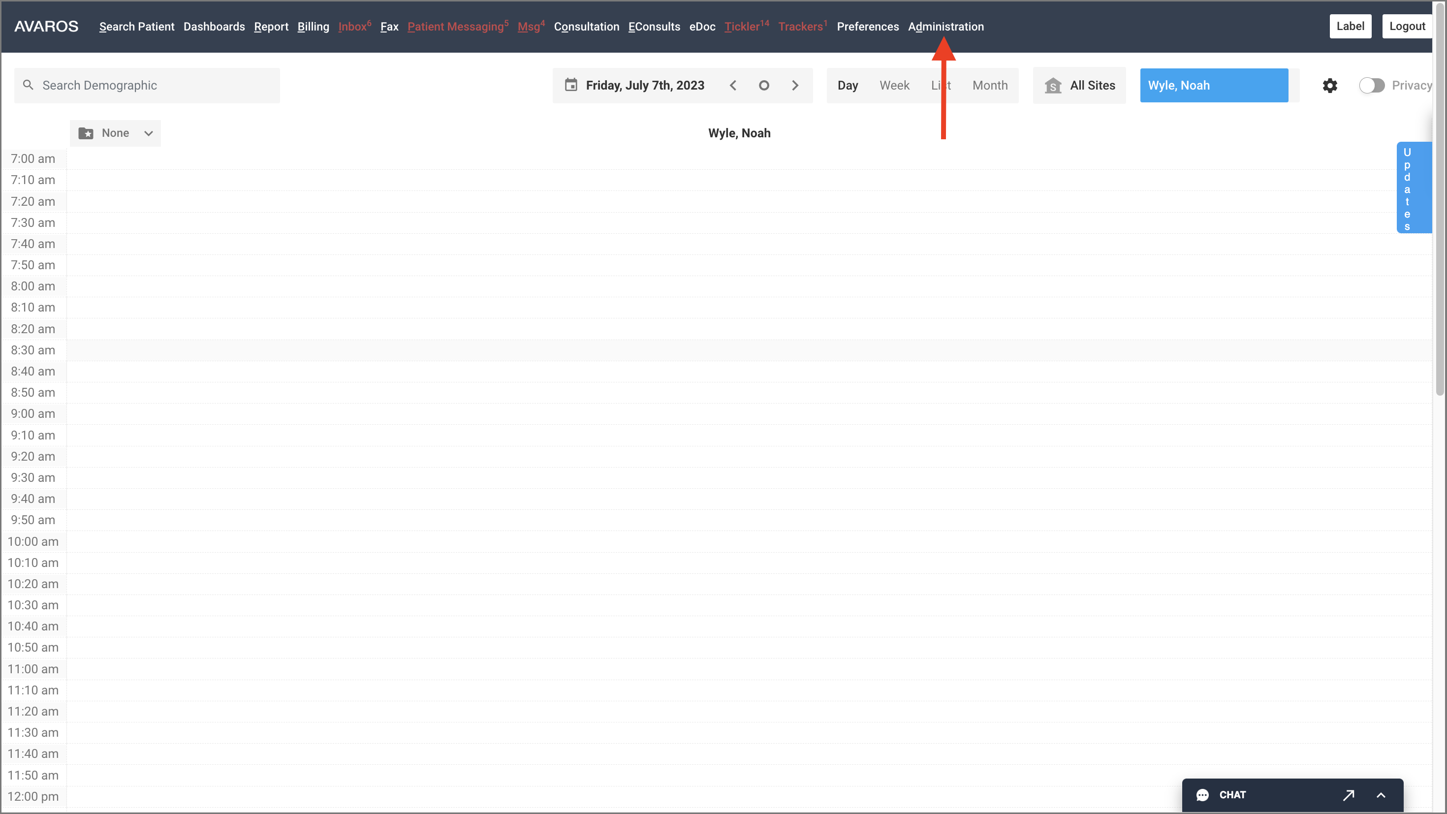1447x814 pixels.
Task: Open schedule settings gear icon
Action: pyautogui.click(x=1329, y=86)
